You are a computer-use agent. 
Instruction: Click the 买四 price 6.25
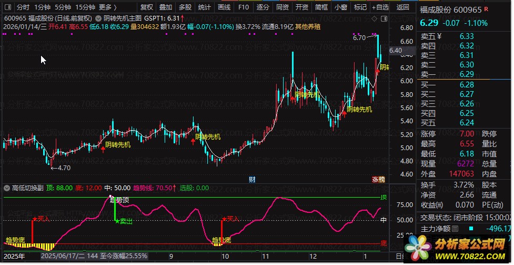(467, 113)
